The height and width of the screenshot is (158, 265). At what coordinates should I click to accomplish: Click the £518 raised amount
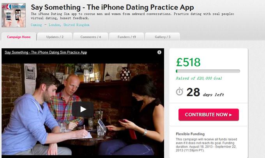pos(188,62)
